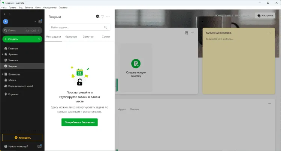Click the green create new note icon
The height and width of the screenshot is (151, 281).
[136, 64]
